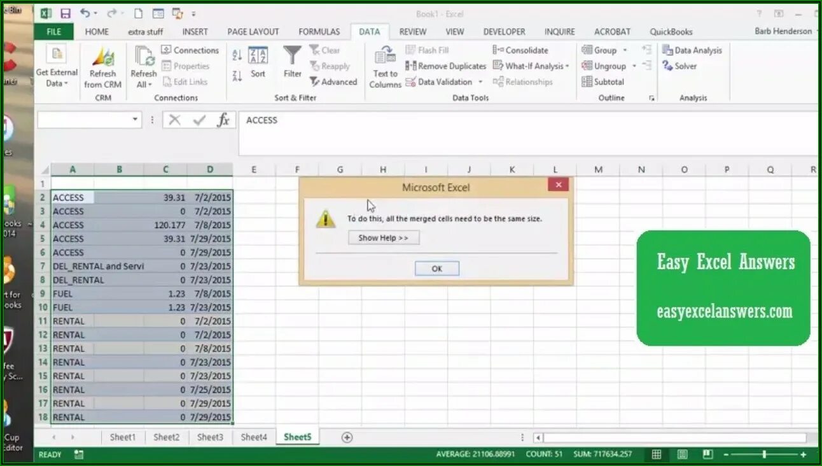
Task: Switch to Page Layout view in status bar
Action: tap(682, 455)
